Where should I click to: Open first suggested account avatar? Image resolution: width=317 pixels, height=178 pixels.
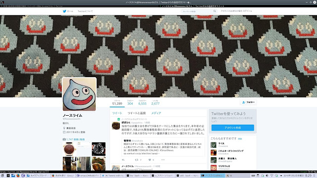point(213,145)
